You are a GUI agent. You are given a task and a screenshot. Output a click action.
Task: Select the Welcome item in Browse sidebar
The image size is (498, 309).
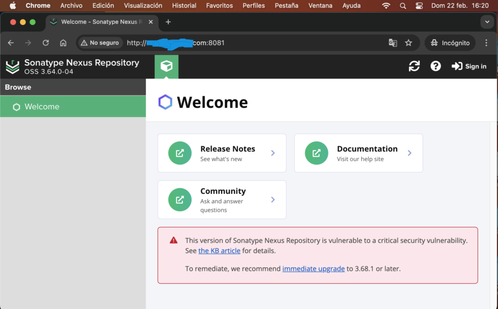[42, 107]
